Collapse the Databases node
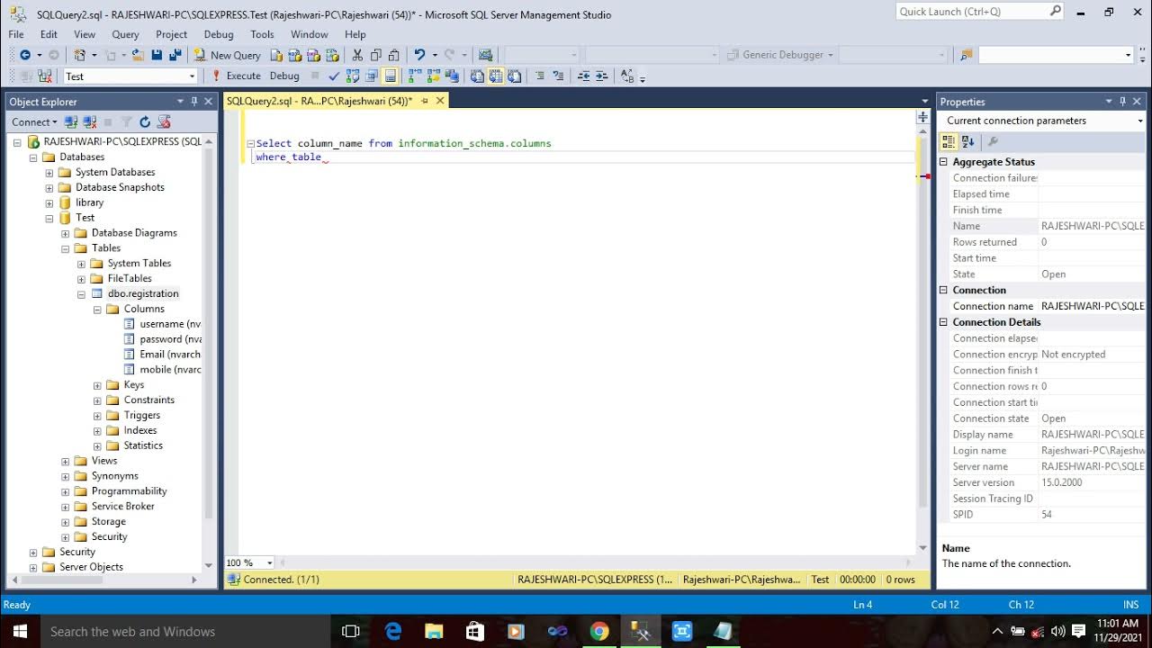The image size is (1152, 648). [x=33, y=157]
